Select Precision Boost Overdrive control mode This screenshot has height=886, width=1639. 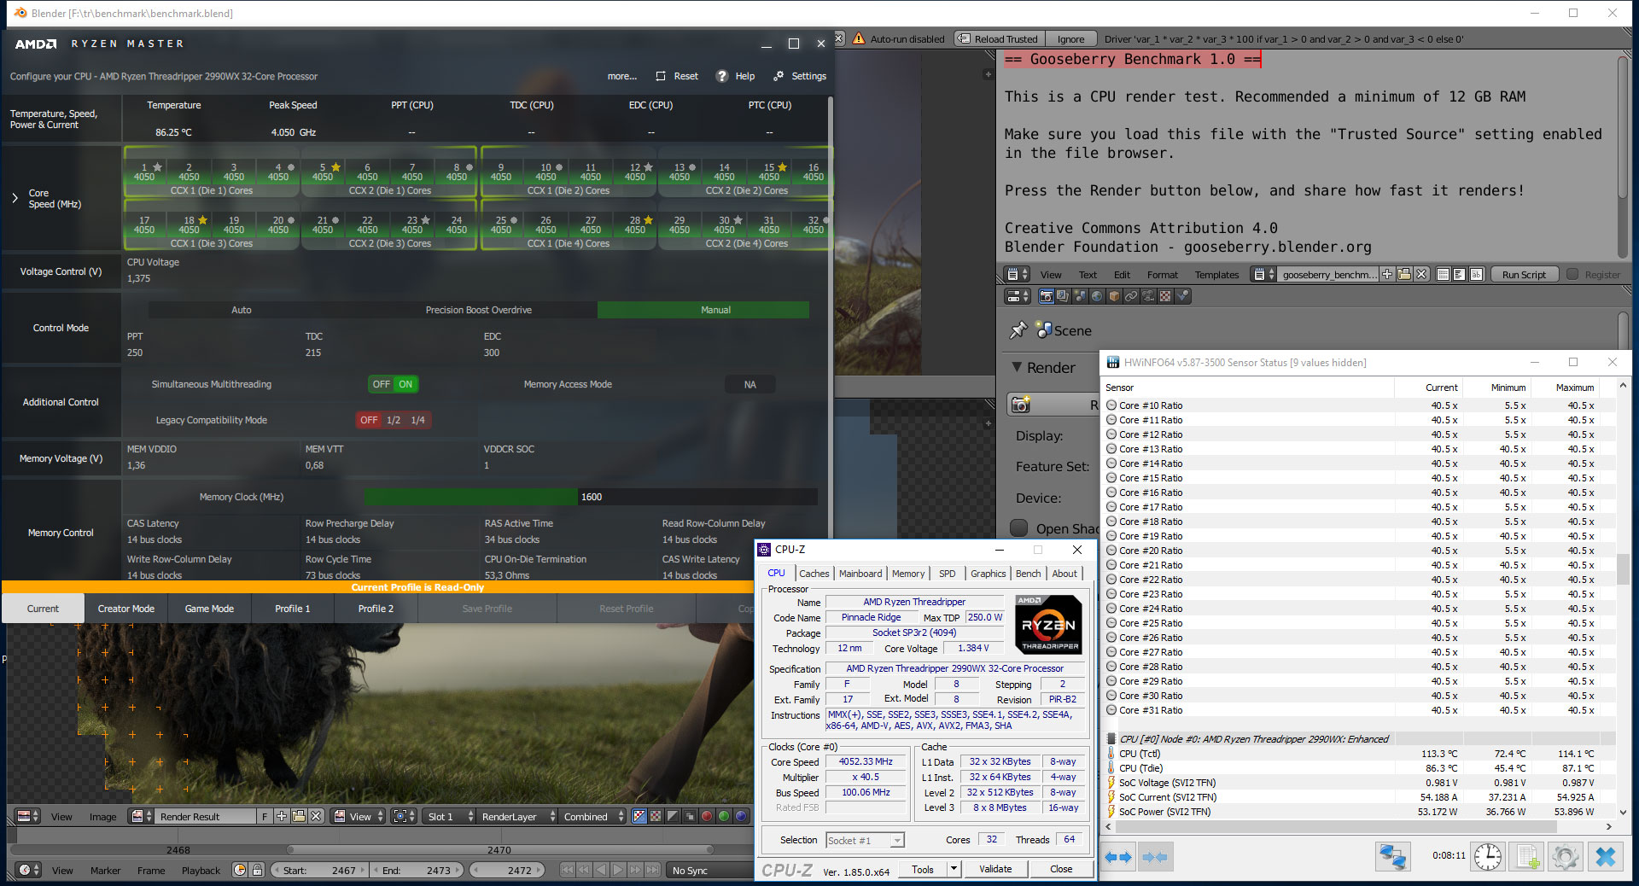pyautogui.click(x=479, y=310)
